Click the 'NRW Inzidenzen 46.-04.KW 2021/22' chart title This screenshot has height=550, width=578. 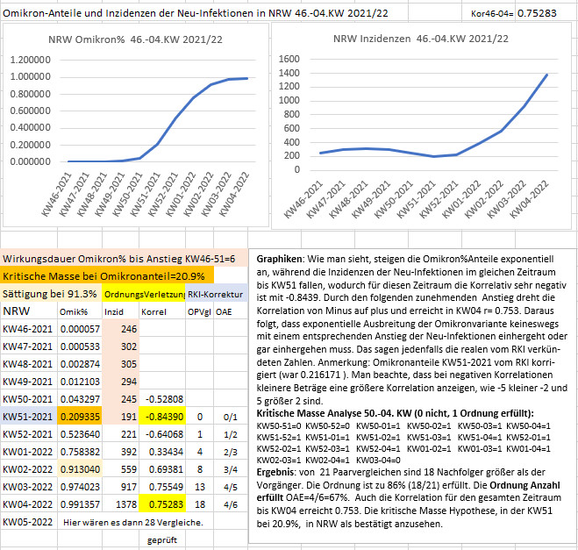[x=421, y=39]
